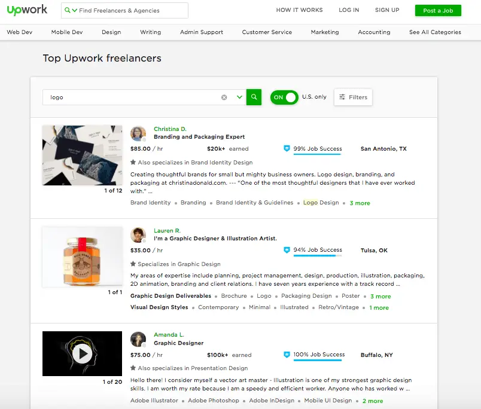Click the Contemporary style tag
Screen dimensions: 481x409
tap(218, 307)
